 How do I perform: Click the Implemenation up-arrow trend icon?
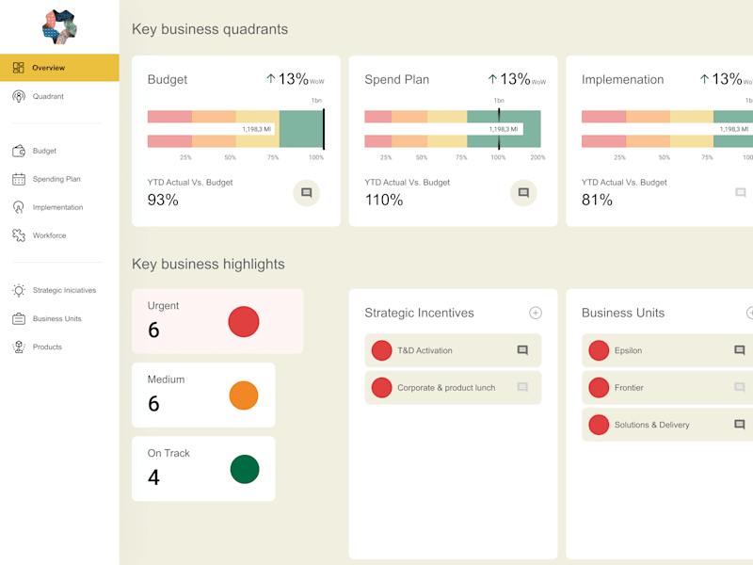point(704,79)
